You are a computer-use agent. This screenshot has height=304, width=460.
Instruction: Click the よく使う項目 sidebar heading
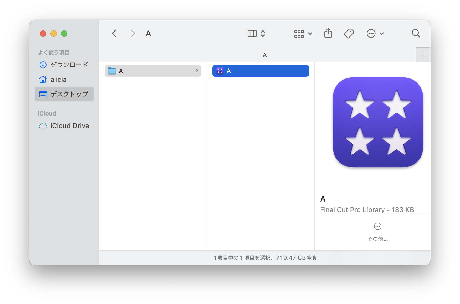54,53
